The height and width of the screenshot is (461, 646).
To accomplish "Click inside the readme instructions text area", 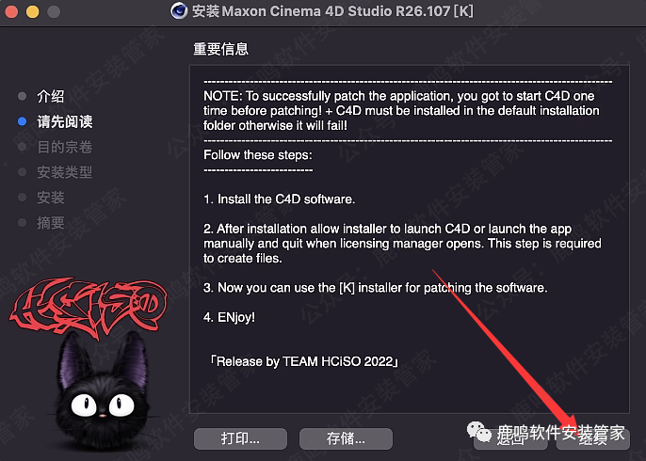I will tap(409, 239).
